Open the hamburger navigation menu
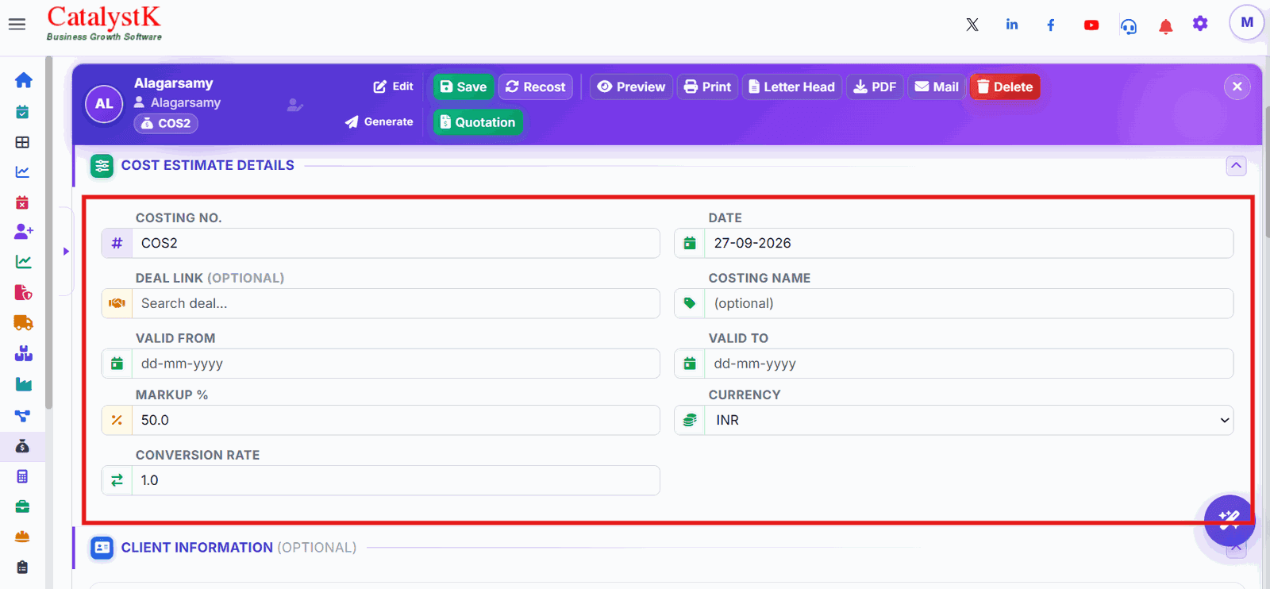Viewport: 1270px width, 589px height. tap(17, 25)
